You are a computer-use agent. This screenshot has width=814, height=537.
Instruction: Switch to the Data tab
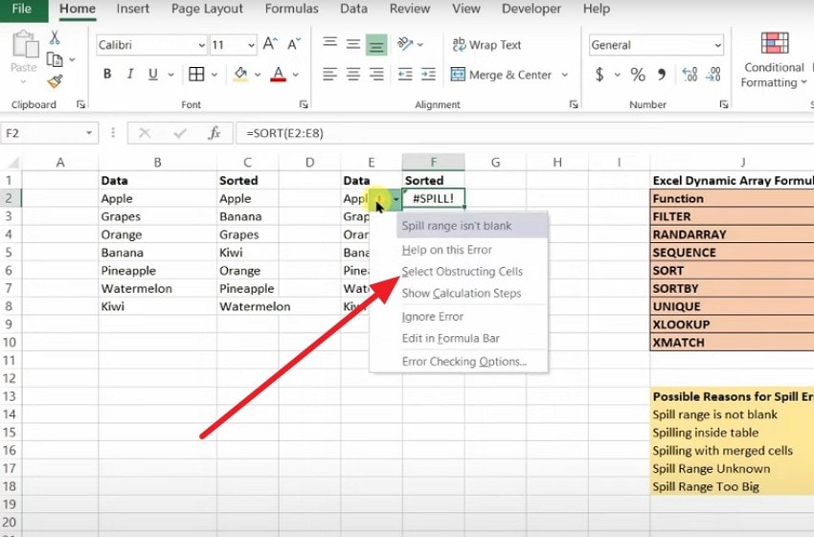(x=353, y=9)
